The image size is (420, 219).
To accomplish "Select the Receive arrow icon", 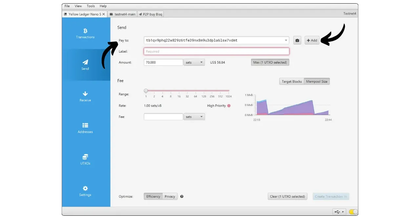I will [85, 94].
